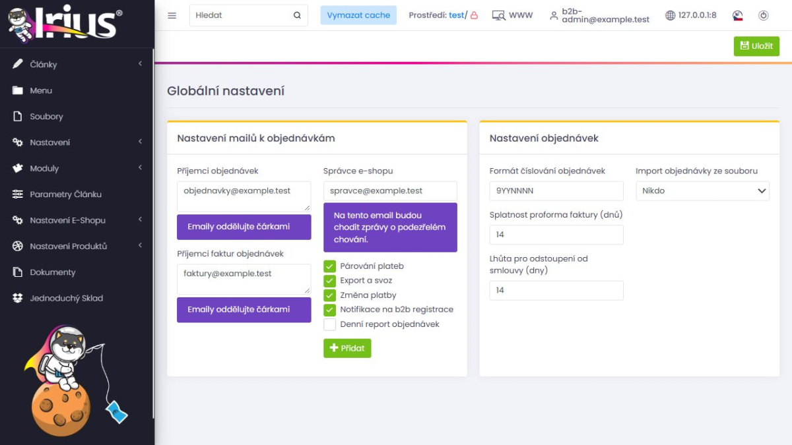
Task: Switch language using the Czech flag icon
Action: coord(738,15)
